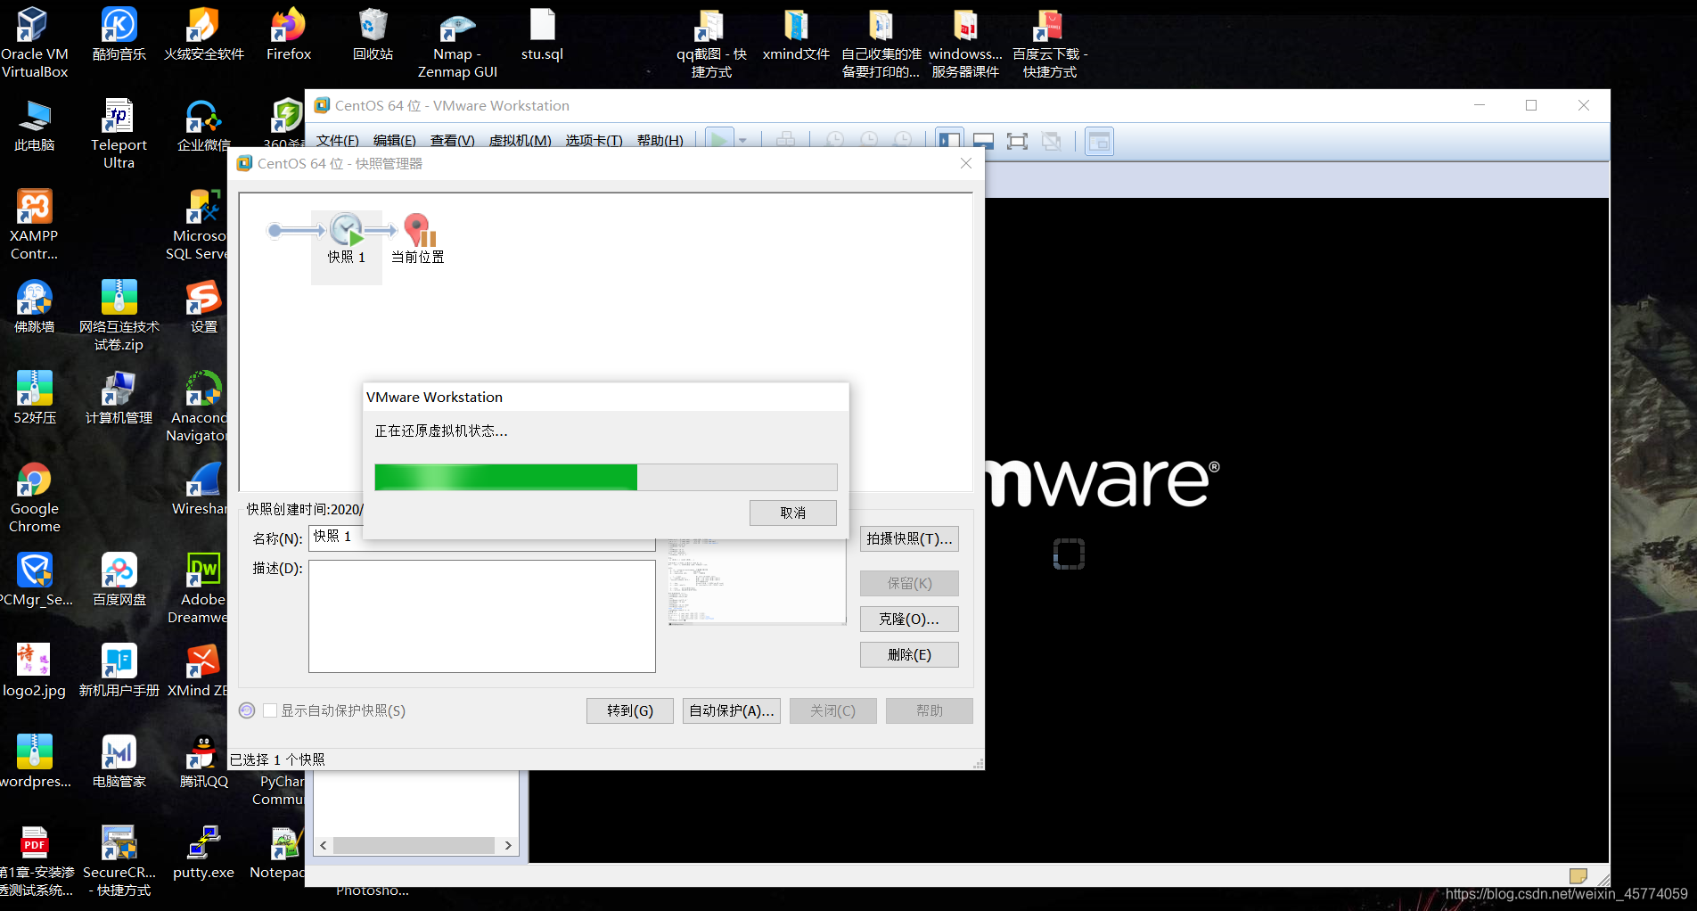The width and height of the screenshot is (1697, 911).
Task: Open 编辑(E) menu in VMware
Action: (x=394, y=141)
